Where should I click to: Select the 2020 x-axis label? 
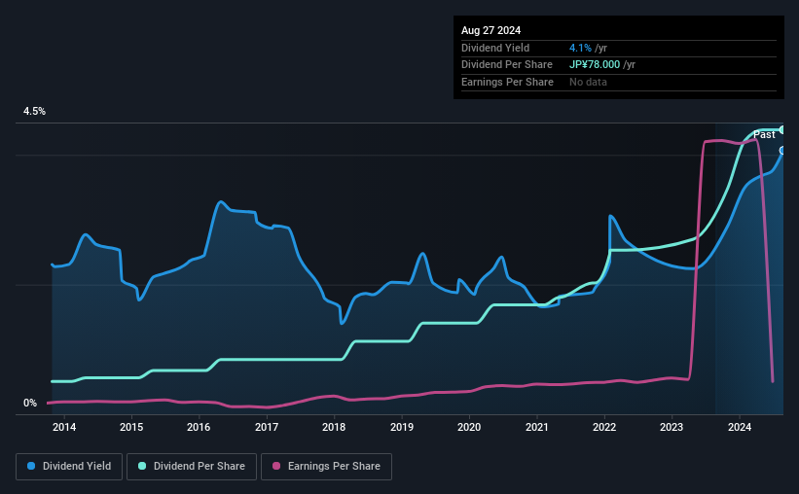469,427
